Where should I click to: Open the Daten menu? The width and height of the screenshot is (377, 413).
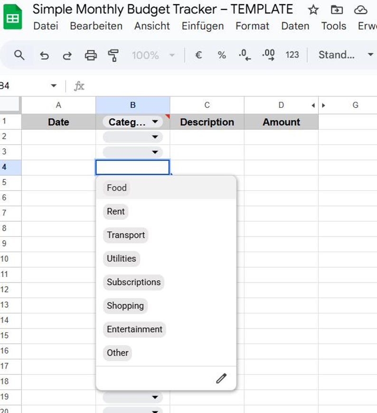click(295, 26)
